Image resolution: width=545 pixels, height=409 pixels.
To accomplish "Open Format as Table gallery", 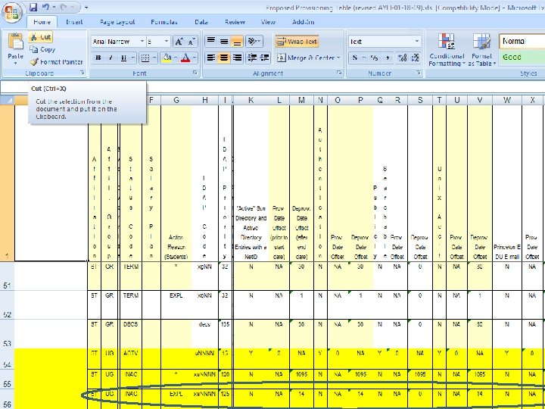I will (x=481, y=50).
